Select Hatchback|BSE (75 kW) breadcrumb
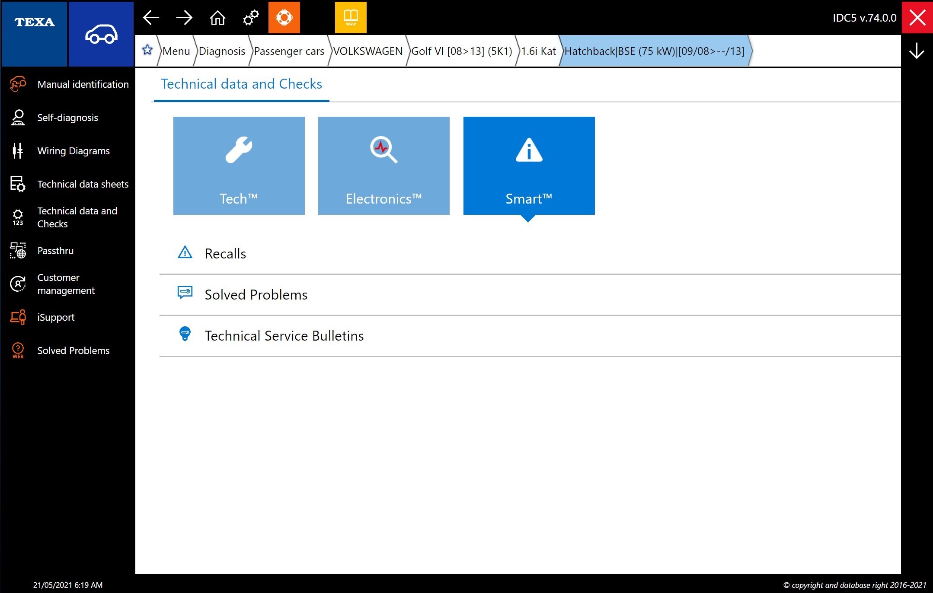 click(x=655, y=51)
